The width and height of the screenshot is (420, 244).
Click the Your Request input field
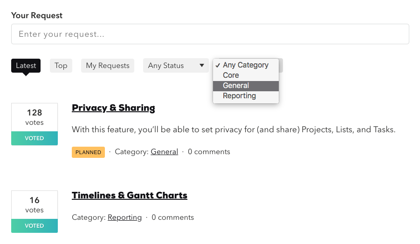210,34
